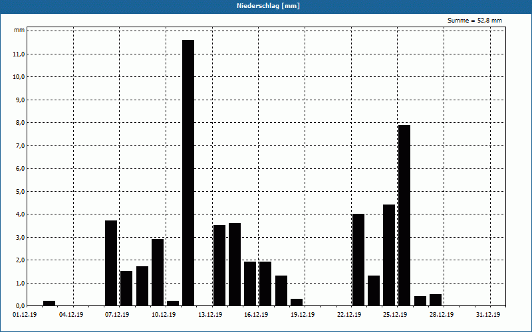The image size is (532, 332).
Task: Click the 6,0 y-axis value
Action: pos(19,169)
